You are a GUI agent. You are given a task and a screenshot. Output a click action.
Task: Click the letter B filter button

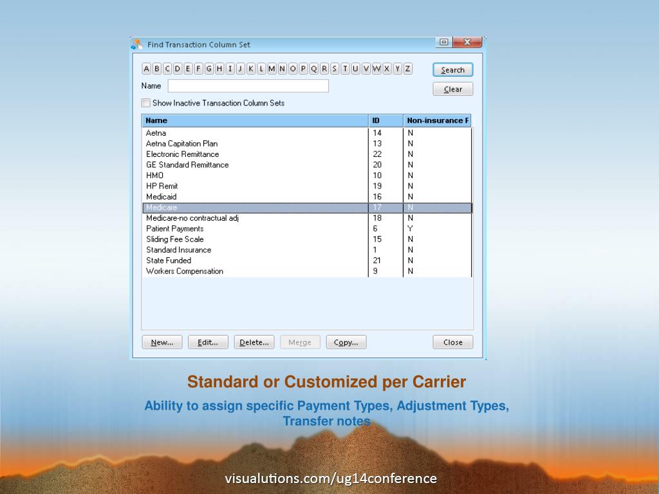click(157, 69)
